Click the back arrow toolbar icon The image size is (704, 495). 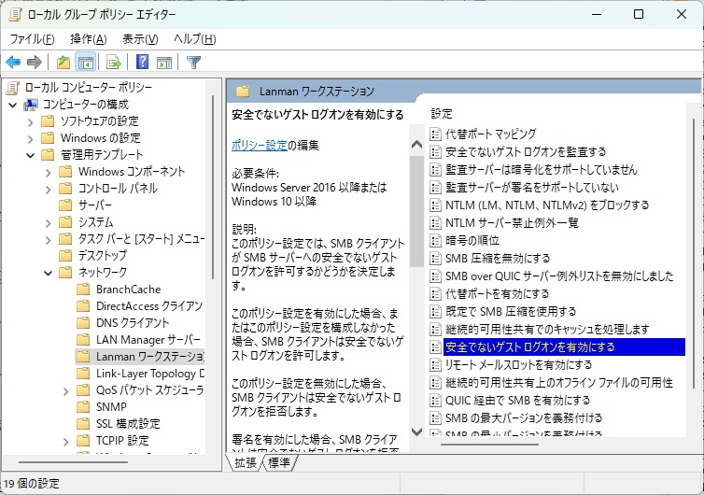(13, 63)
